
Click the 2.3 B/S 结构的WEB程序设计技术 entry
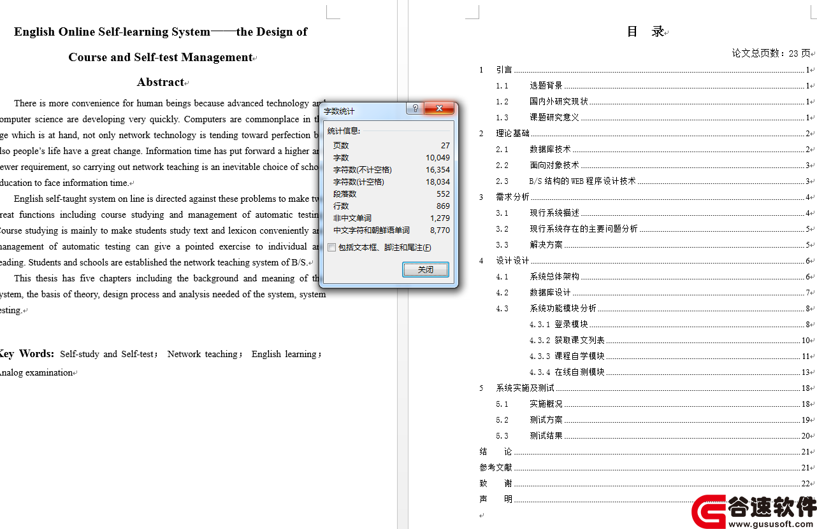tap(653, 181)
